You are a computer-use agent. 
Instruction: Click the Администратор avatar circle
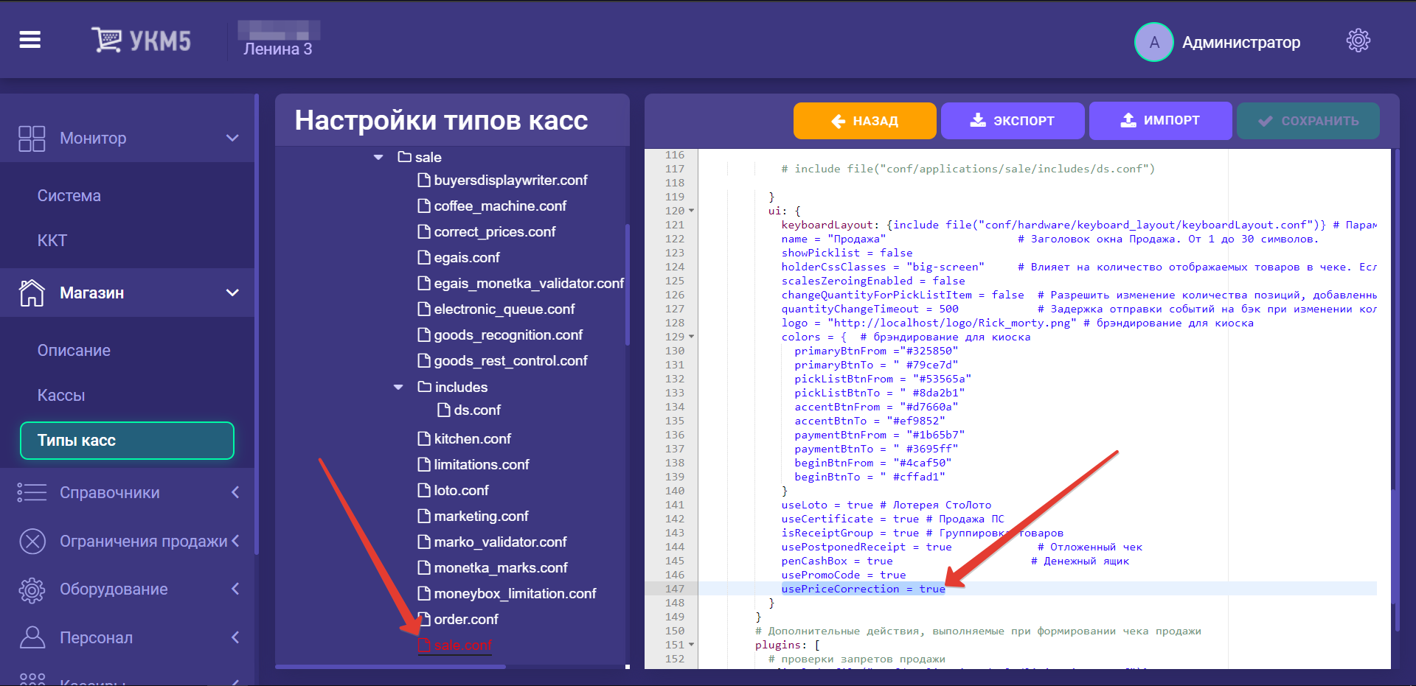pyautogui.click(x=1153, y=42)
